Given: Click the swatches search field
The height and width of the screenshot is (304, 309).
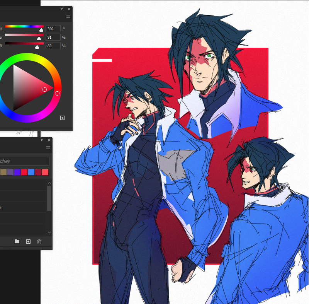Looking at the screenshot, I should click(x=24, y=161).
